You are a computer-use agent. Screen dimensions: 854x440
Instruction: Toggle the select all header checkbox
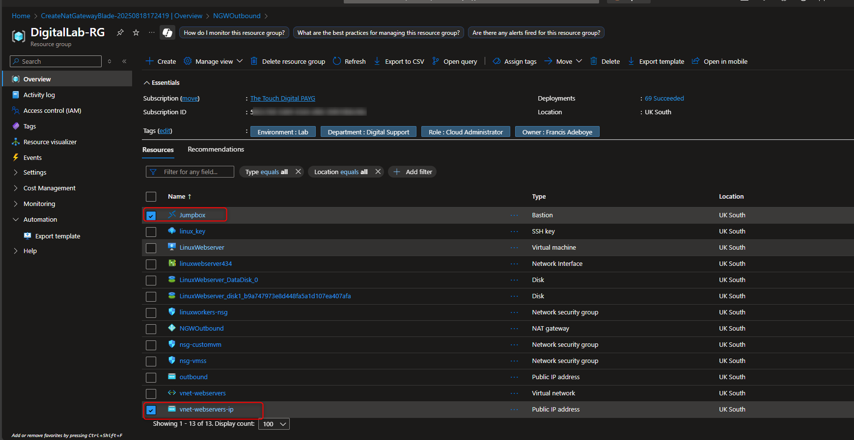click(151, 197)
